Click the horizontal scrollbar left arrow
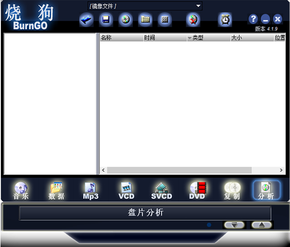 coord(103,170)
